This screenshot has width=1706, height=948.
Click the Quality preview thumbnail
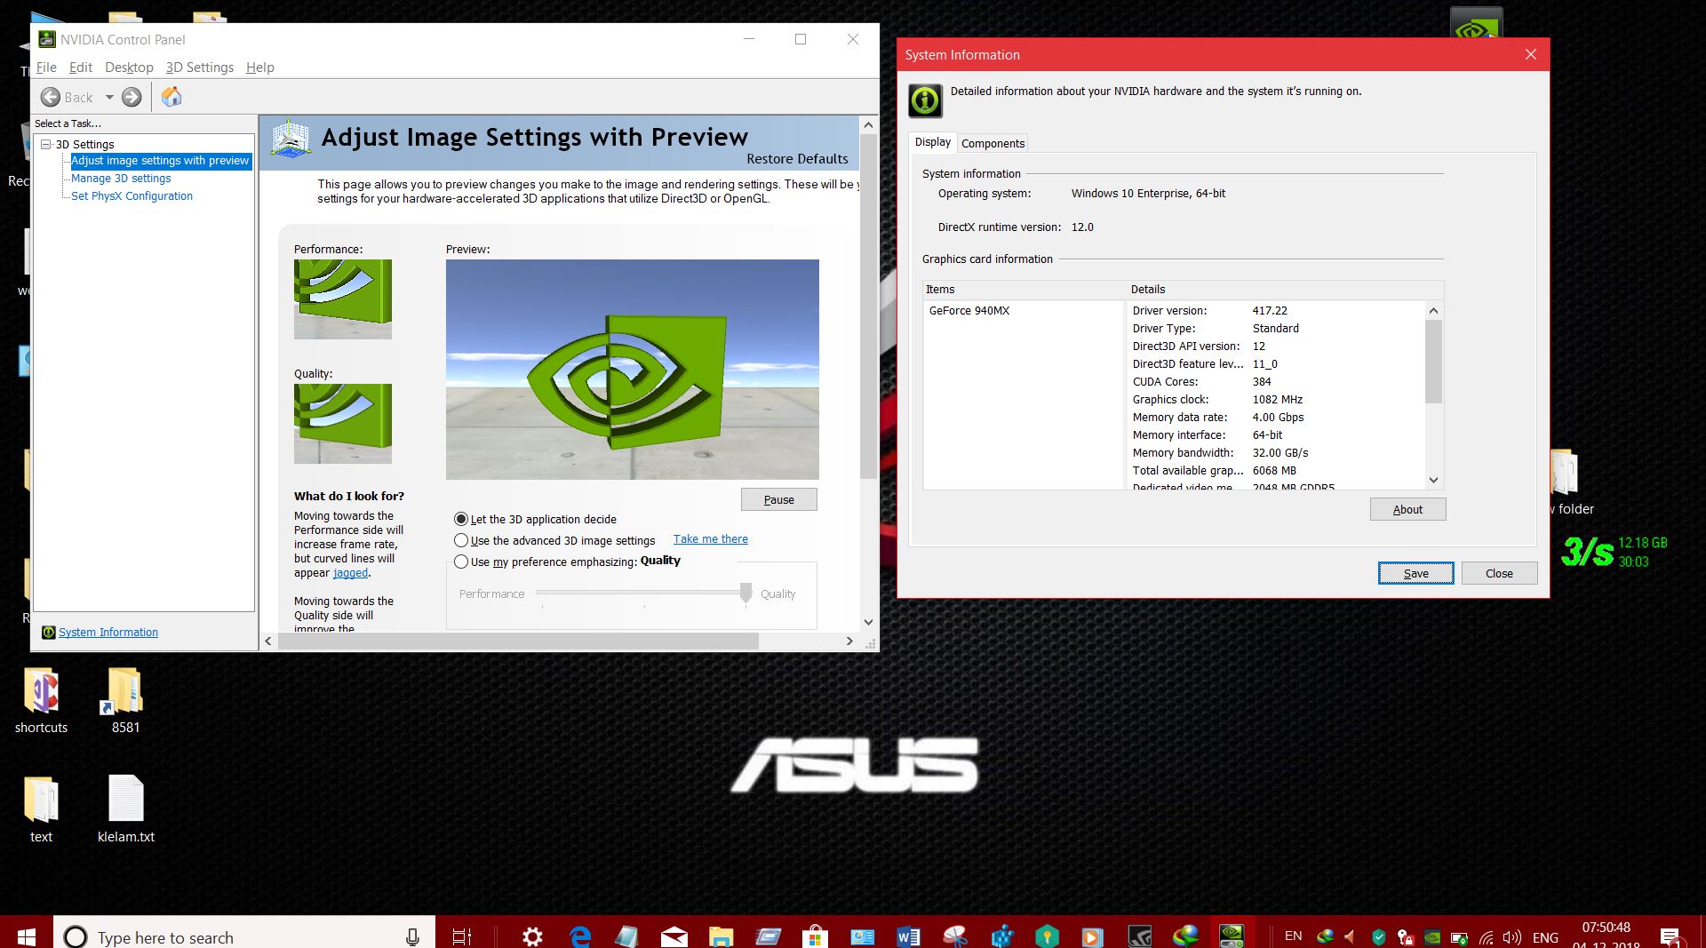tap(343, 423)
